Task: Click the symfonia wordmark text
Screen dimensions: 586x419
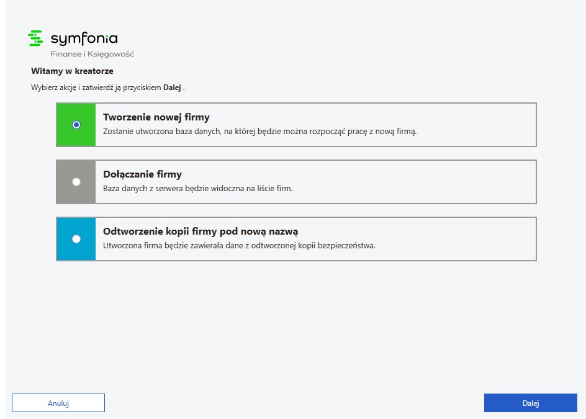Action: coord(84,38)
